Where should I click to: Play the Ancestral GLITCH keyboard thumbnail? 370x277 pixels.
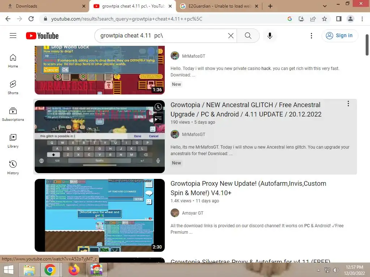(x=100, y=137)
